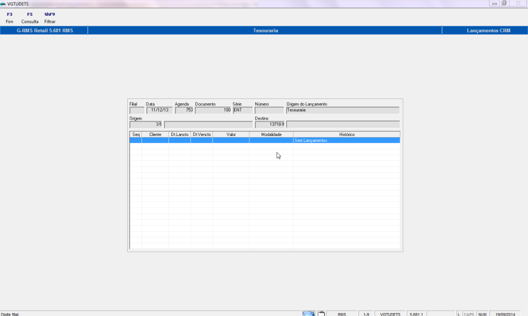528x316 pixels.
Task: Click the F3 Fim toolbar button
Action: point(9,18)
